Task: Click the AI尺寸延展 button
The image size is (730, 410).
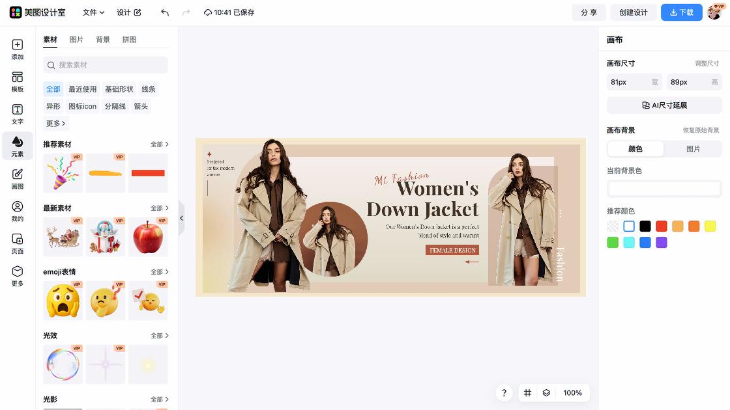Action: pyautogui.click(x=664, y=105)
